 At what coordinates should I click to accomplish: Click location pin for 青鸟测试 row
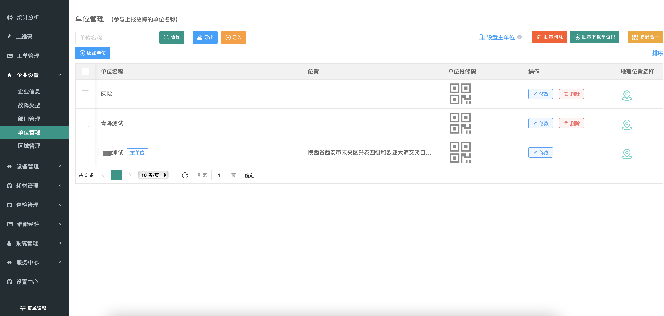click(627, 124)
